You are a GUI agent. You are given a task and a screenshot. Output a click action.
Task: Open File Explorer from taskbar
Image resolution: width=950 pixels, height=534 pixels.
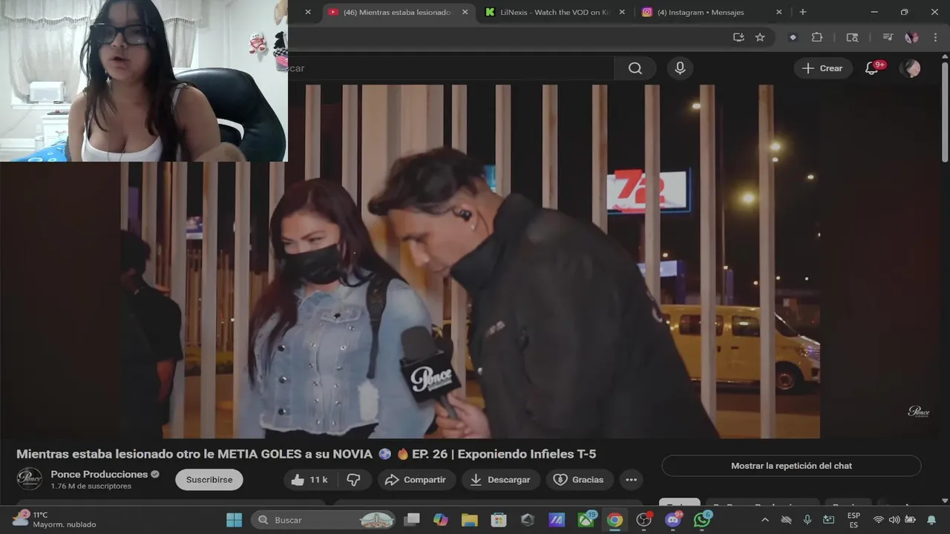[469, 520]
